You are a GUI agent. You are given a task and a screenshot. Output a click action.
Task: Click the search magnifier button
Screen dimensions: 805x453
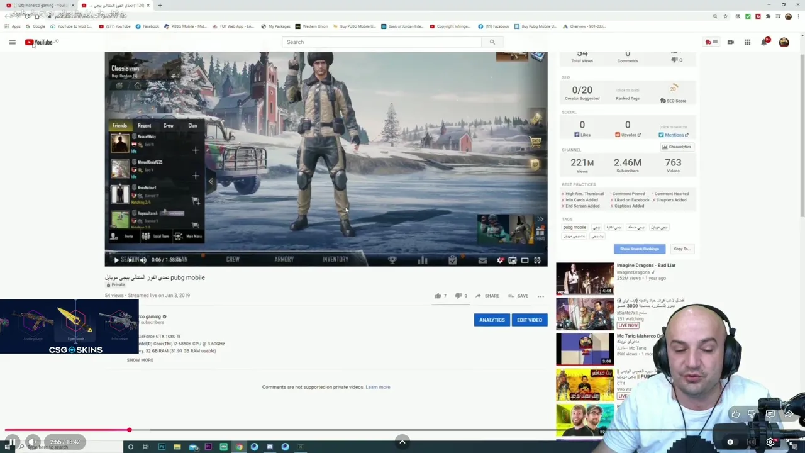492,42
